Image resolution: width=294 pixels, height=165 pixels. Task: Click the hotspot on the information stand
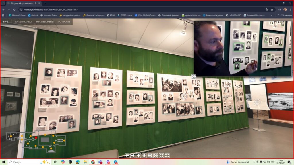[257, 102]
